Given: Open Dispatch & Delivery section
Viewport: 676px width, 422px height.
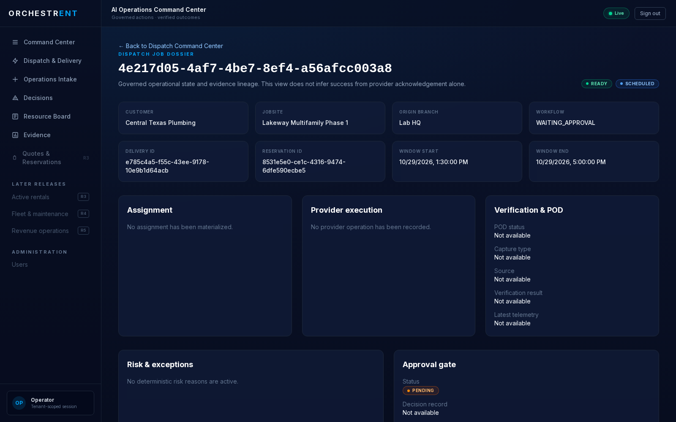Looking at the screenshot, I should pos(50,61).
